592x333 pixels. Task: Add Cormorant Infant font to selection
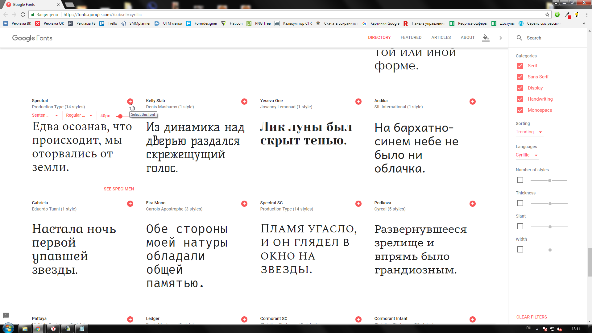click(x=473, y=319)
